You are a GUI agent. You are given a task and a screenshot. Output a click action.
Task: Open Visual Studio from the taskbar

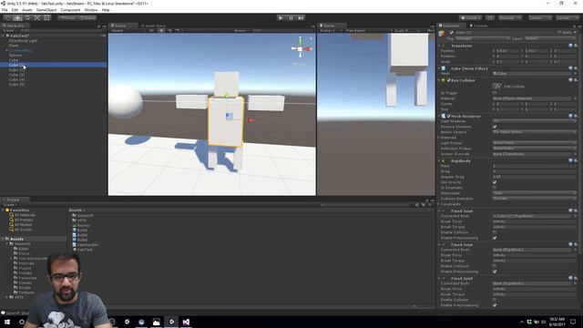(x=186, y=322)
